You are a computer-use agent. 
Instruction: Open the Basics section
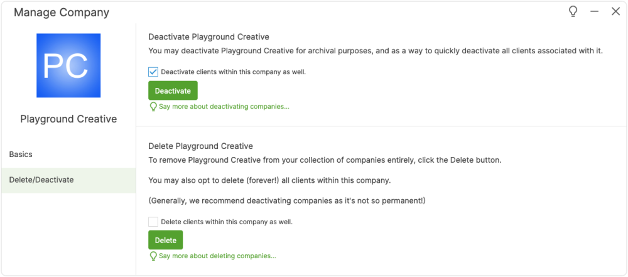pos(21,155)
